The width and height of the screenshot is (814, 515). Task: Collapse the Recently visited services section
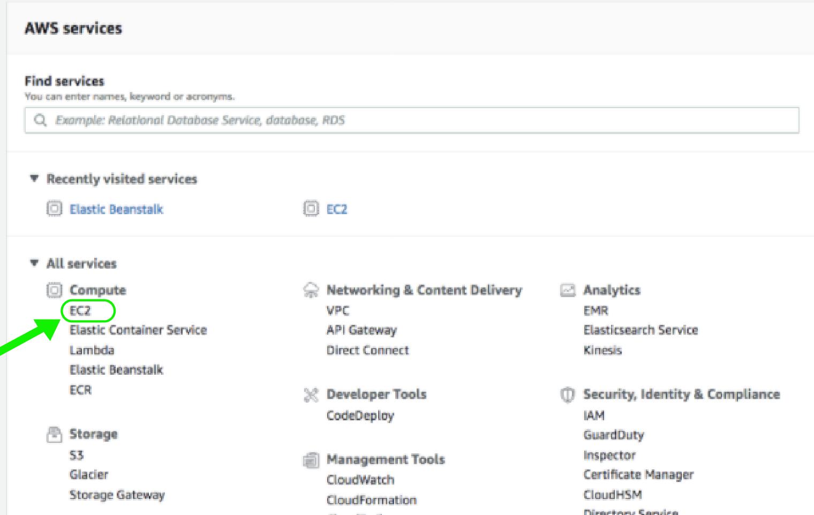tap(34, 178)
